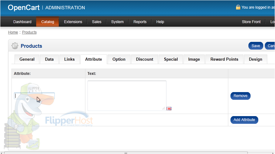Click the OpenCart logo

click(24, 7)
